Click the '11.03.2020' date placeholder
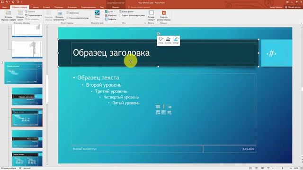 (x=248, y=149)
